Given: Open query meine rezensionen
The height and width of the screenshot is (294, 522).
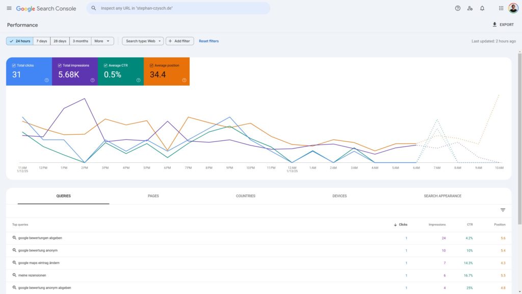Looking at the screenshot, I should (x=32, y=275).
